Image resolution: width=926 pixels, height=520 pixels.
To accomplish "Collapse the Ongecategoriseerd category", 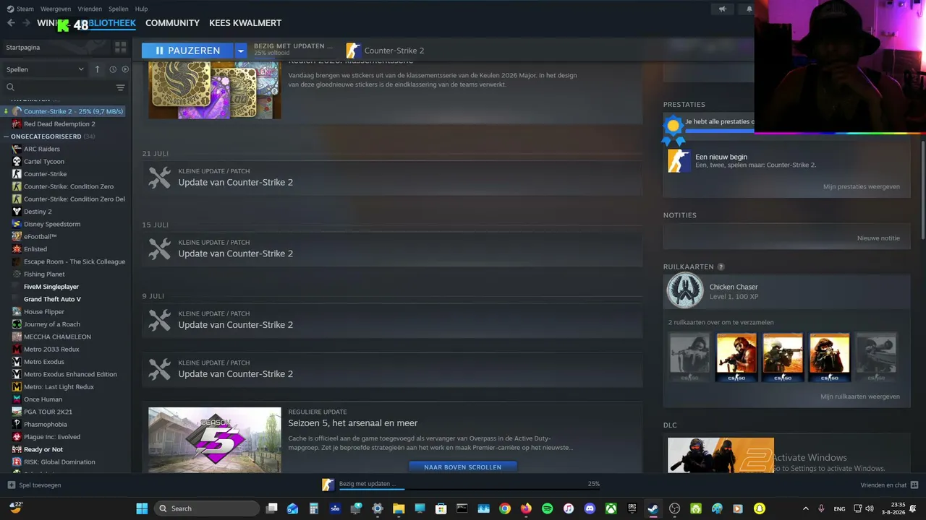I will (x=7, y=136).
